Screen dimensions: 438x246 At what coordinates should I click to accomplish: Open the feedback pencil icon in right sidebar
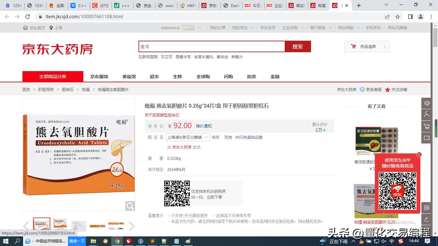point(426,219)
